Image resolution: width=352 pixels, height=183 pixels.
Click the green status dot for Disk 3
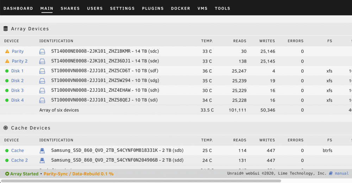tap(7, 91)
